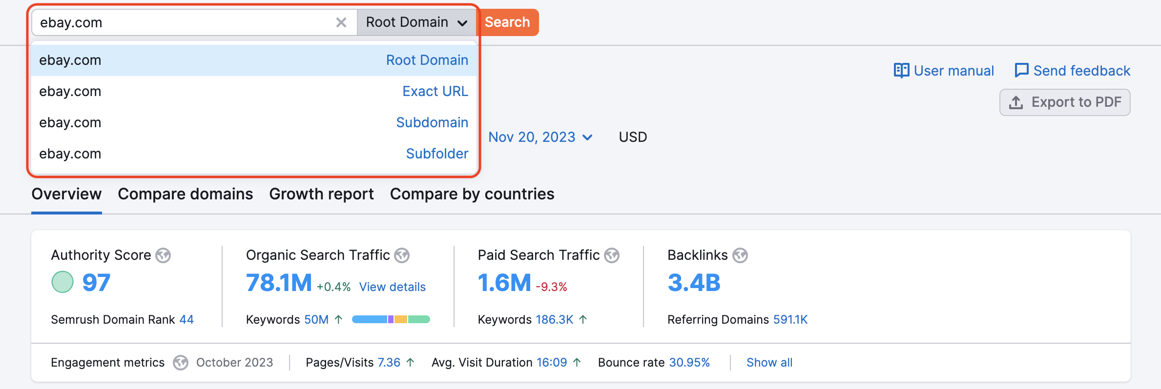The image size is (1161, 389).
Task: Open Referring Domains 591.1K value
Action: tap(790, 320)
